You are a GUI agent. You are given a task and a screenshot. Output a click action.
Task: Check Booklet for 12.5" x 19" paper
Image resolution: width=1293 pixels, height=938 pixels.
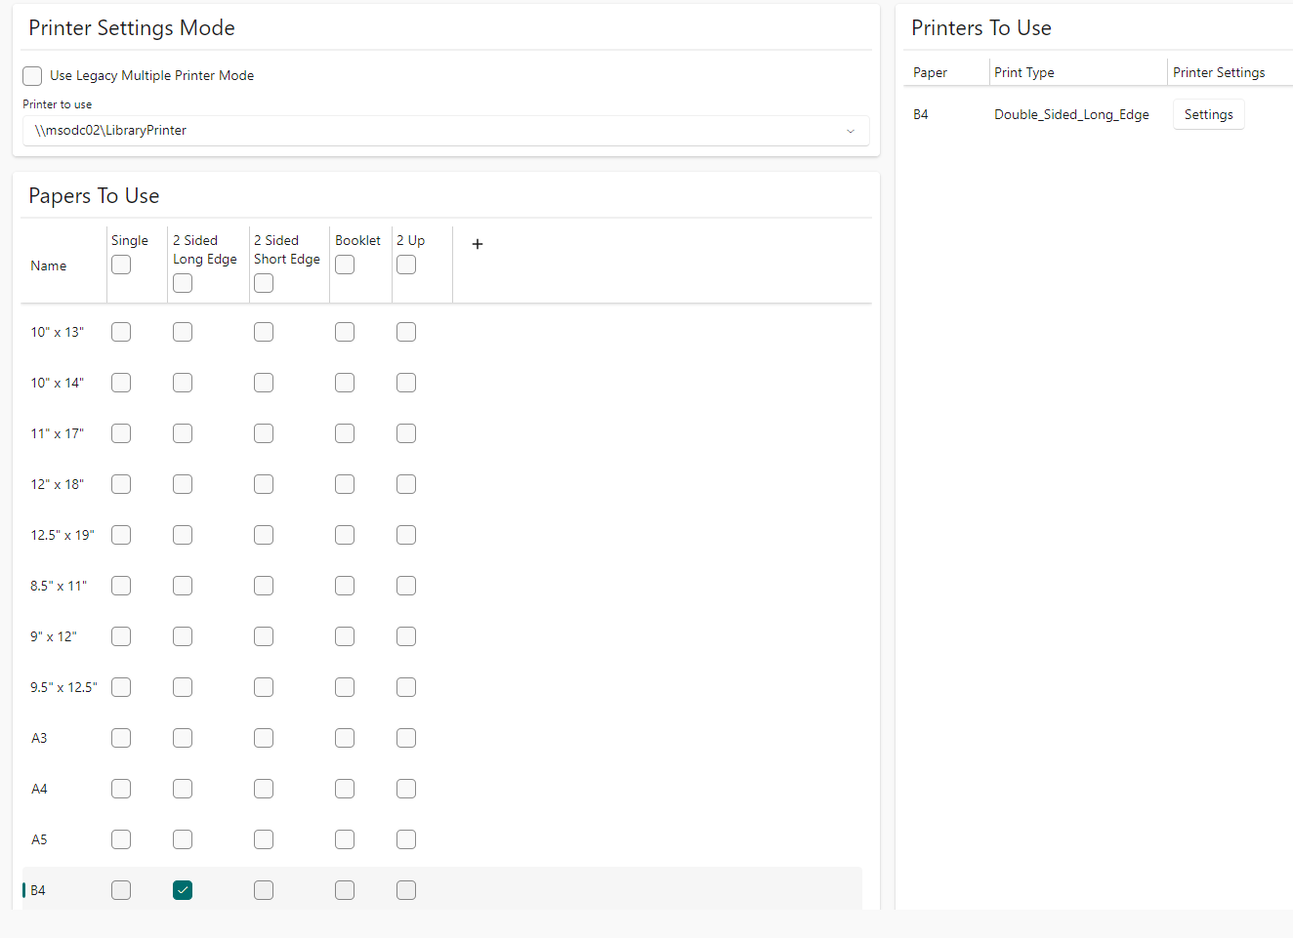click(345, 535)
